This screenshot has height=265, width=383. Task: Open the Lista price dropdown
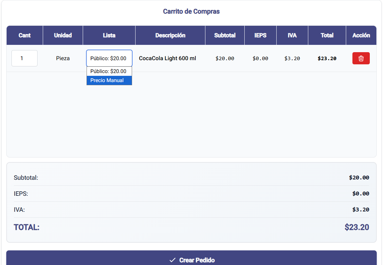109,58
